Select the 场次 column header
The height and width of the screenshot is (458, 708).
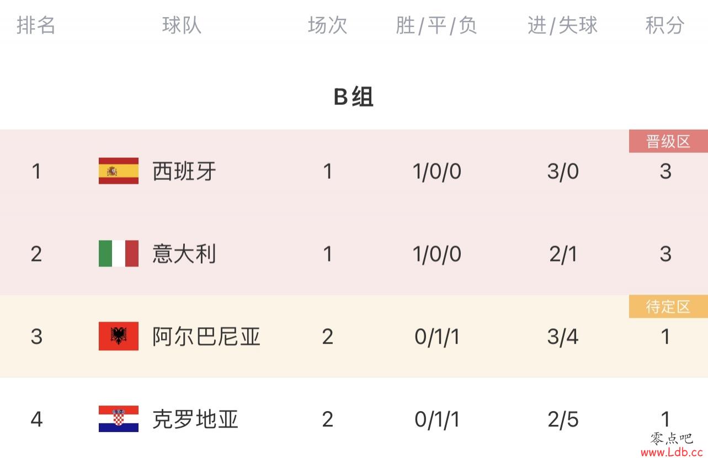pyautogui.click(x=327, y=25)
